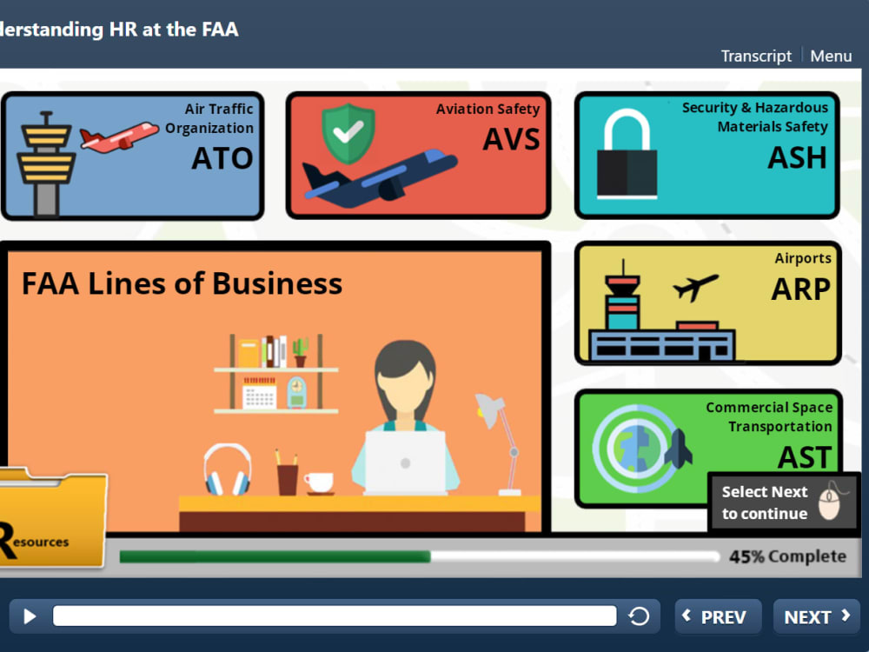Replay the slide with the circular arrow icon
The image size is (869, 652).
point(639,616)
